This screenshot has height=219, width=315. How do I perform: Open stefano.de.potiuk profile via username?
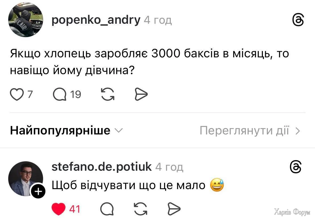[x=102, y=167]
